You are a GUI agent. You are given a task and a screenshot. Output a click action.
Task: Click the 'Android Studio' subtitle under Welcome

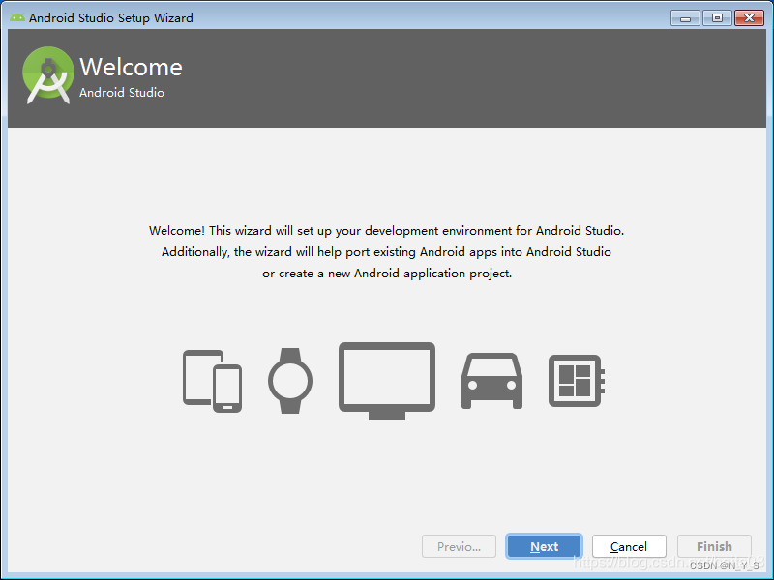tap(122, 93)
